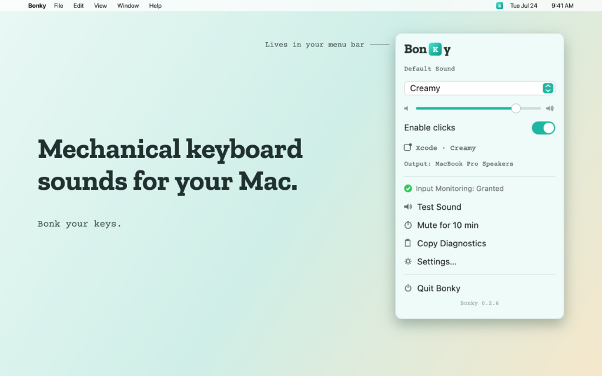Screen dimensions: 602x376
Task: Click the high volume speaker icon
Action: tap(550, 109)
